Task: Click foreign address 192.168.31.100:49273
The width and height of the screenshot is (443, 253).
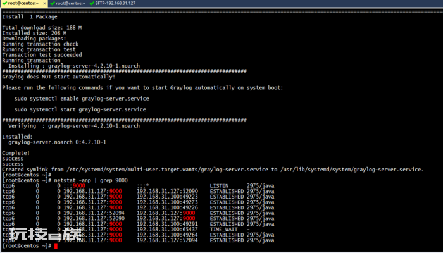Action: pyautogui.click(x=167, y=202)
